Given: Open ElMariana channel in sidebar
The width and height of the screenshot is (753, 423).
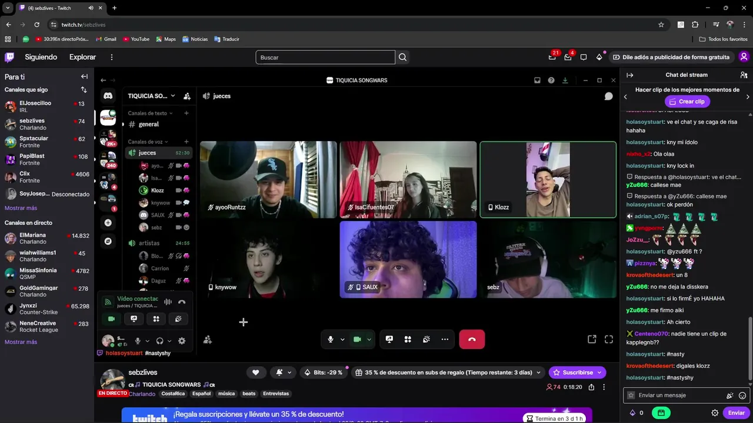Looking at the screenshot, I should tap(47, 238).
